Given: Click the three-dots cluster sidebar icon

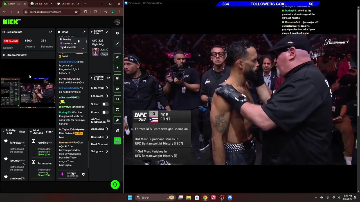Looking at the screenshot, I should (x=117, y=130).
